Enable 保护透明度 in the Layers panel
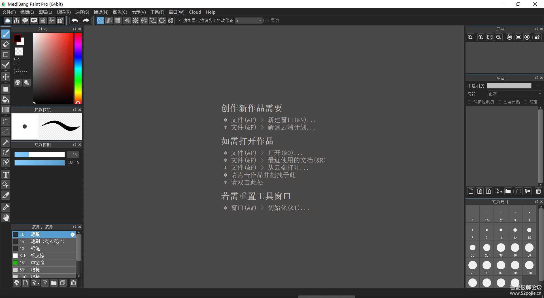This screenshot has height=298, width=544. [x=470, y=102]
